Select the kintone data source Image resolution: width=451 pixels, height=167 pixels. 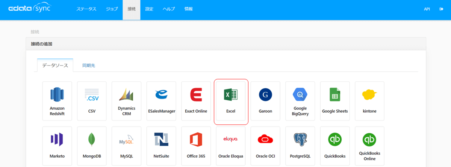point(369,101)
